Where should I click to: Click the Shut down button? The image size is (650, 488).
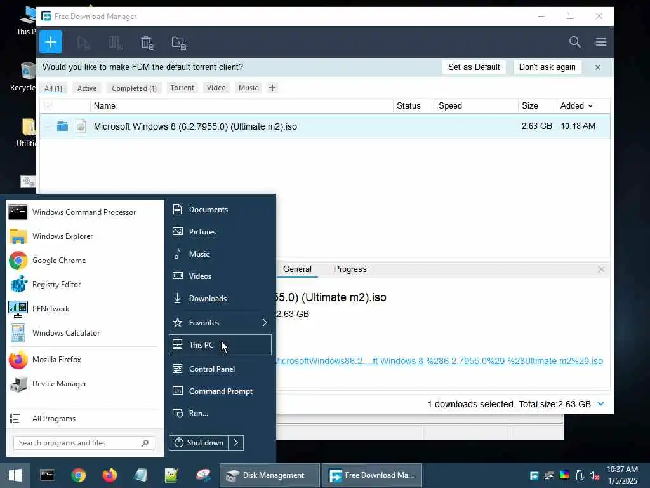point(199,443)
